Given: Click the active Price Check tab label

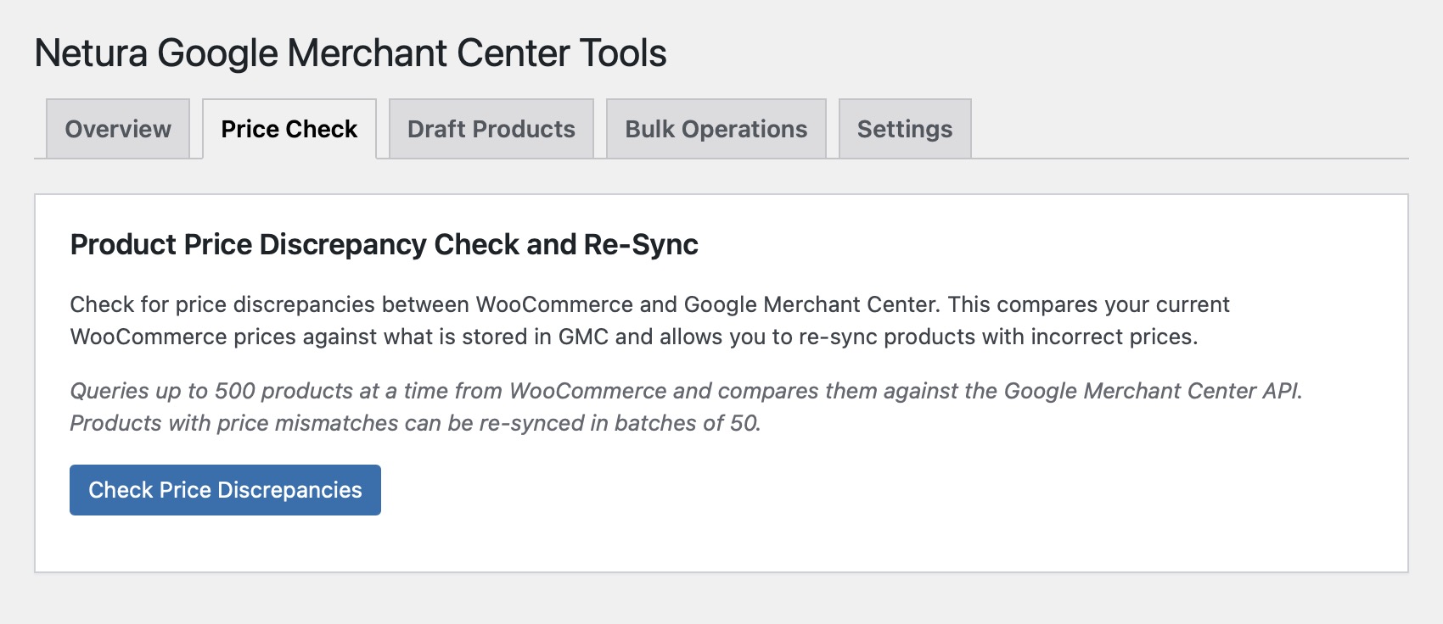Looking at the screenshot, I should [289, 129].
